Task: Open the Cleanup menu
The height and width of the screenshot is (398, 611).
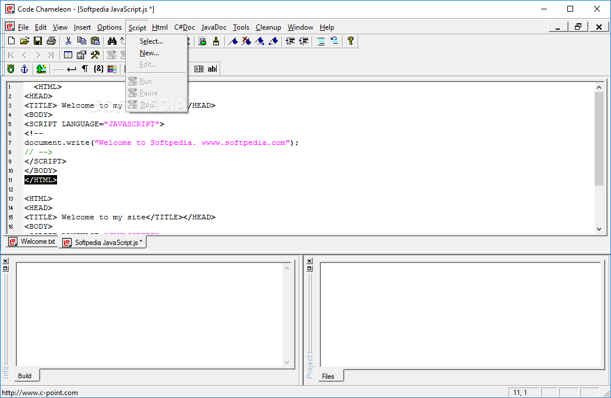Action: pyautogui.click(x=268, y=27)
